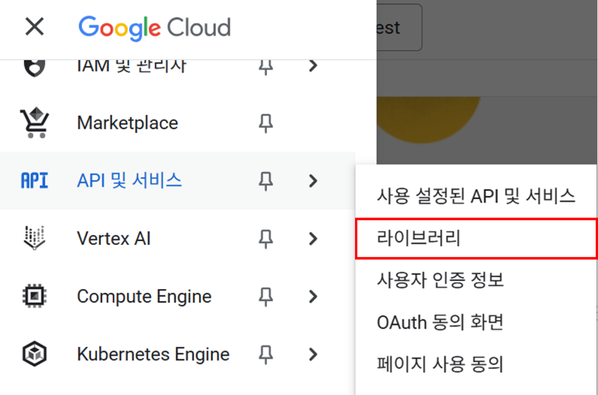Open Kubernetes Engine menu item
This screenshot has height=395, width=598.
point(153,354)
